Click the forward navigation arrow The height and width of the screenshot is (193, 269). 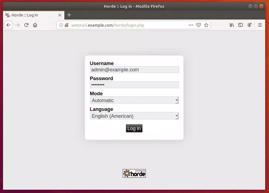[18, 25]
